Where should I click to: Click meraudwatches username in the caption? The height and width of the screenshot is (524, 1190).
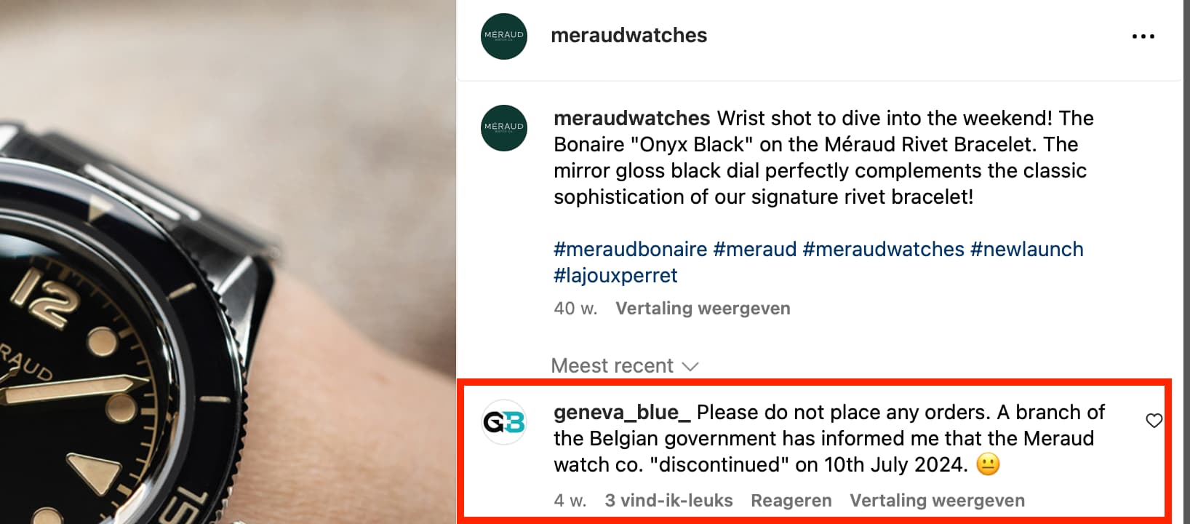pyautogui.click(x=631, y=118)
